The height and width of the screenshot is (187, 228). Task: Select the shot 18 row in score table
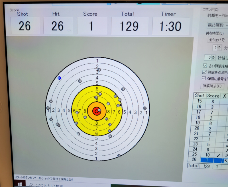tap(210, 118)
